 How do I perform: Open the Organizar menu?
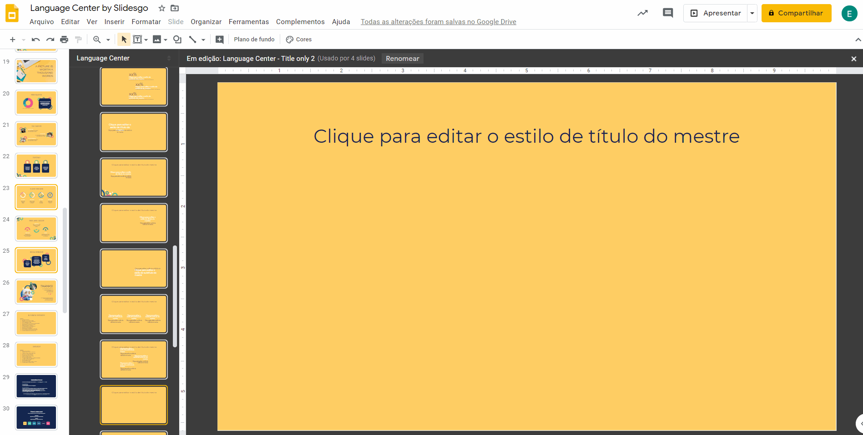coord(206,22)
